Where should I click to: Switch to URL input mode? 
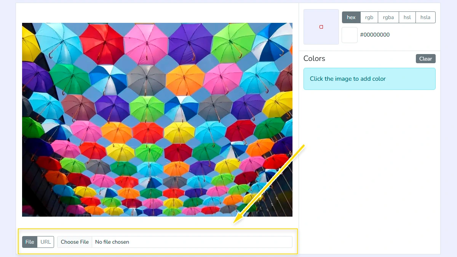click(x=46, y=242)
